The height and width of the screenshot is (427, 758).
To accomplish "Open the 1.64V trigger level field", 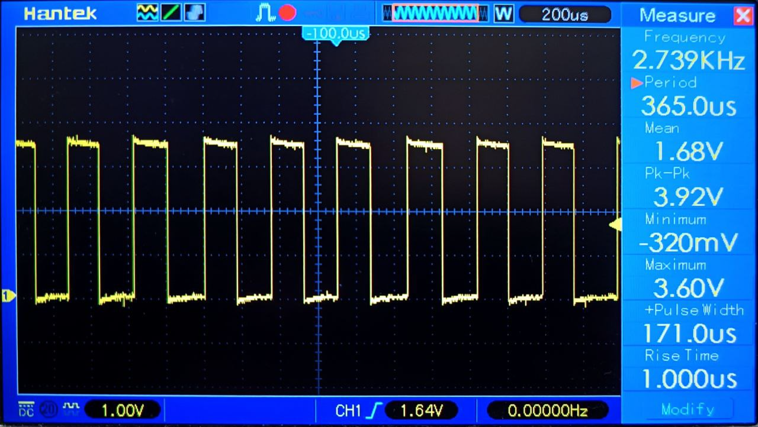I will click(x=422, y=410).
